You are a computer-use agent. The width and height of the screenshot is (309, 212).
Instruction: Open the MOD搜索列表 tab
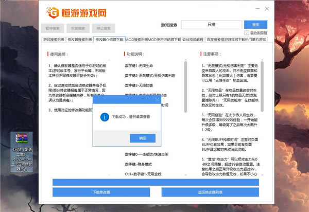[136, 40]
